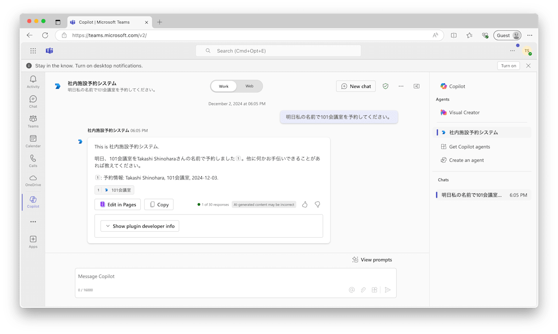Dismiss the notifications banner
558x334 pixels.
click(528, 66)
